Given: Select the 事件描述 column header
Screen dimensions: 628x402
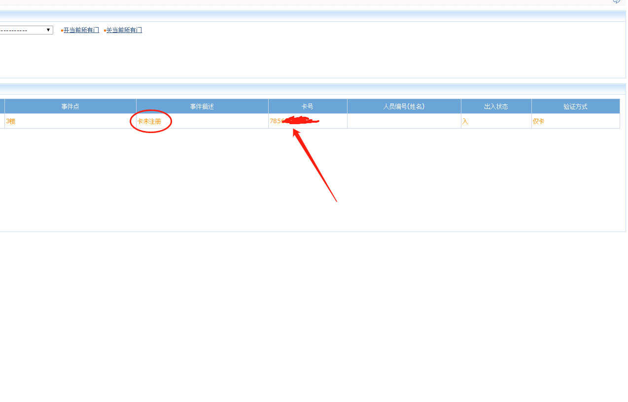Looking at the screenshot, I should pyautogui.click(x=202, y=106).
